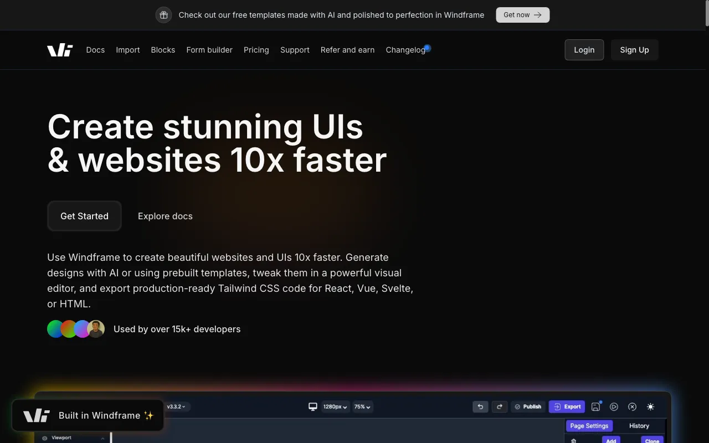Click the 'Used by over 15k+ developers' text
Screen dimensions: 709x443
(177, 329)
